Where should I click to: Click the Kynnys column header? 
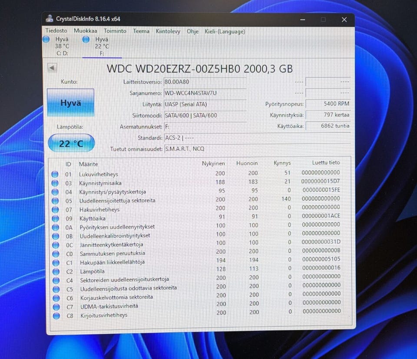tap(282, 163)
